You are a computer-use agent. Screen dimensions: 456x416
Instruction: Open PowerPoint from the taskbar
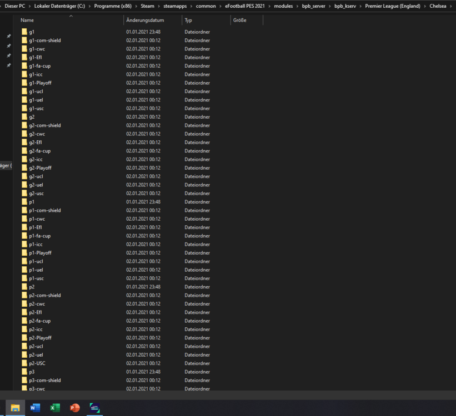[x=74, y=408]
